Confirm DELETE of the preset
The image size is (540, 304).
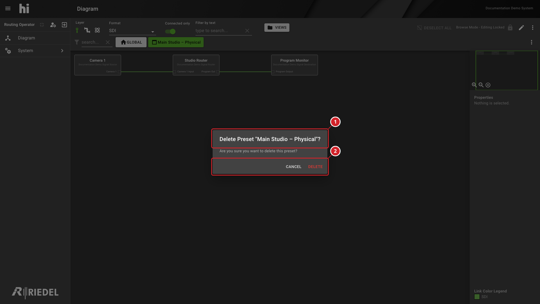pos(315,167)
